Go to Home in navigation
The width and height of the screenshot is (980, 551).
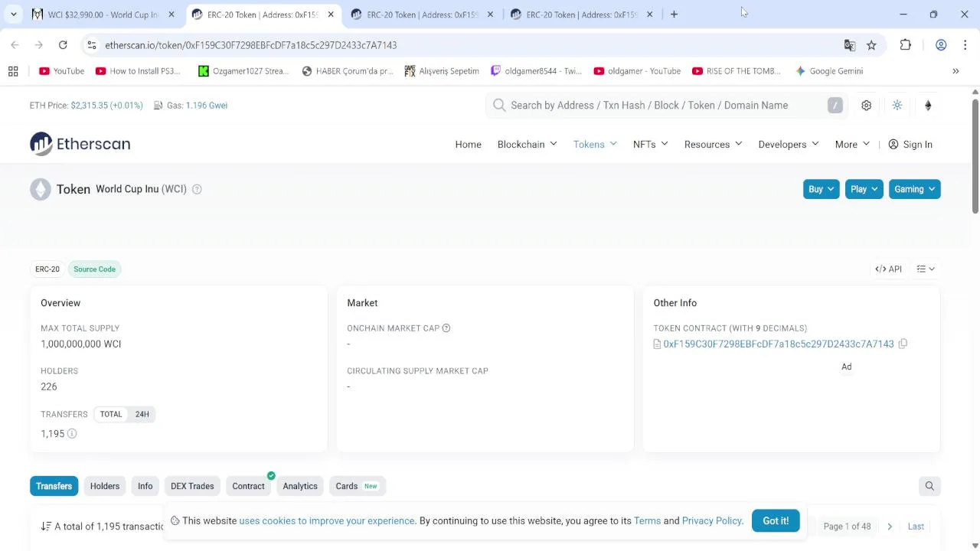(x=468, y=145)
